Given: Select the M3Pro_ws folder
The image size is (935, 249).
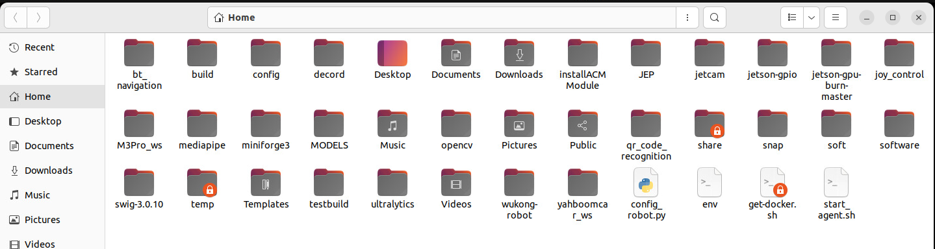Looking at the screenshot, I should [x=139, y=124].
